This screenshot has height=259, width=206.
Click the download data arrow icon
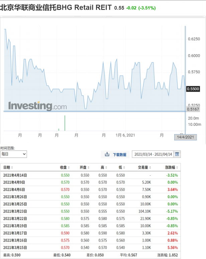click(107, 154)
